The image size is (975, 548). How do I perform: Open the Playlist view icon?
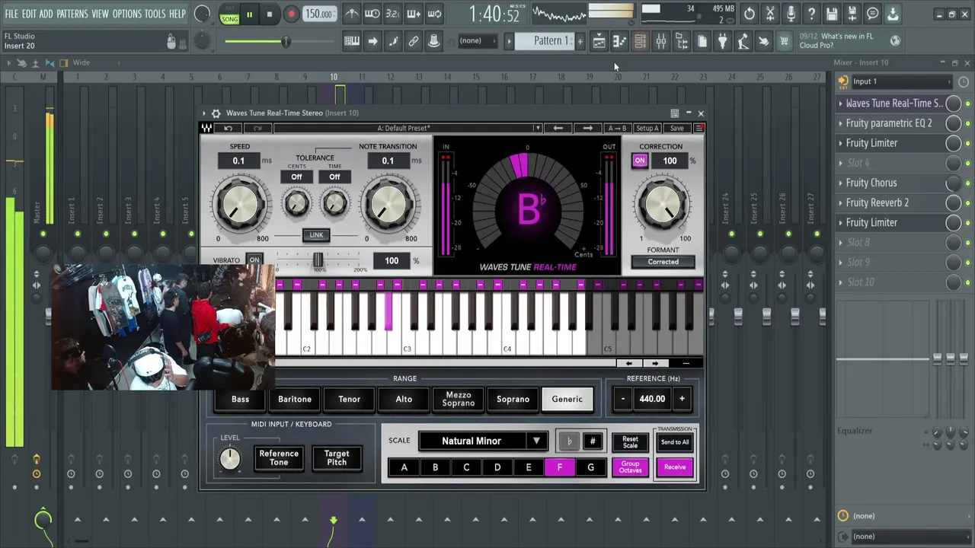[x=599, y=42]
